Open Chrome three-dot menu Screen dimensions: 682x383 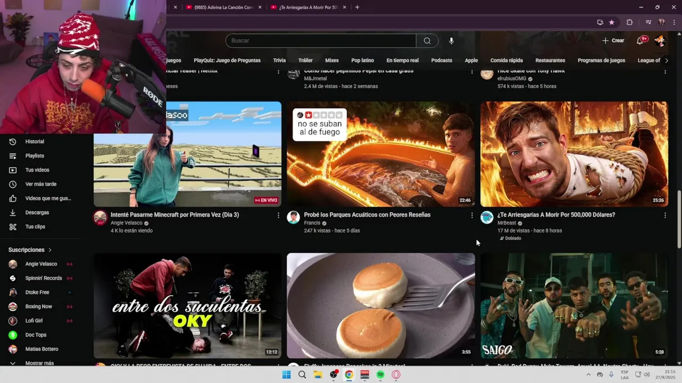point(673,22)
